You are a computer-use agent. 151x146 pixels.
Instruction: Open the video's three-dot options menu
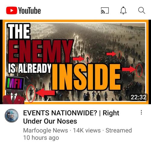(x=141, y=112)
